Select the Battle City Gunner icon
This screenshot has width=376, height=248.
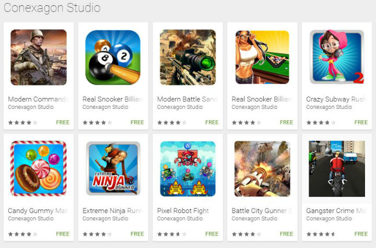click(262, 169)
